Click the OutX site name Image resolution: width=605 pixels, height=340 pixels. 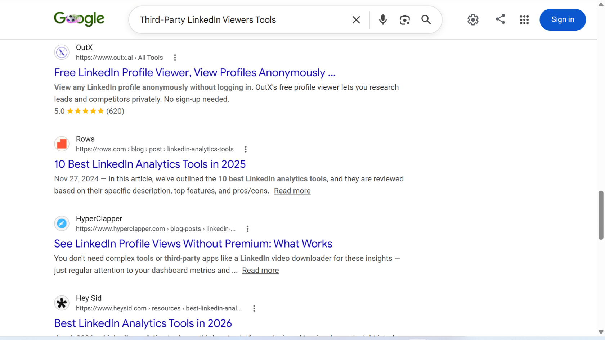84,47
